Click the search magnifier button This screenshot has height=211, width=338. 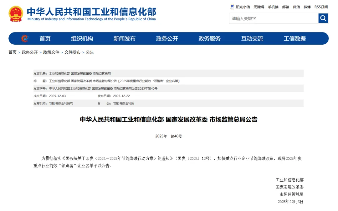[323, 18]
